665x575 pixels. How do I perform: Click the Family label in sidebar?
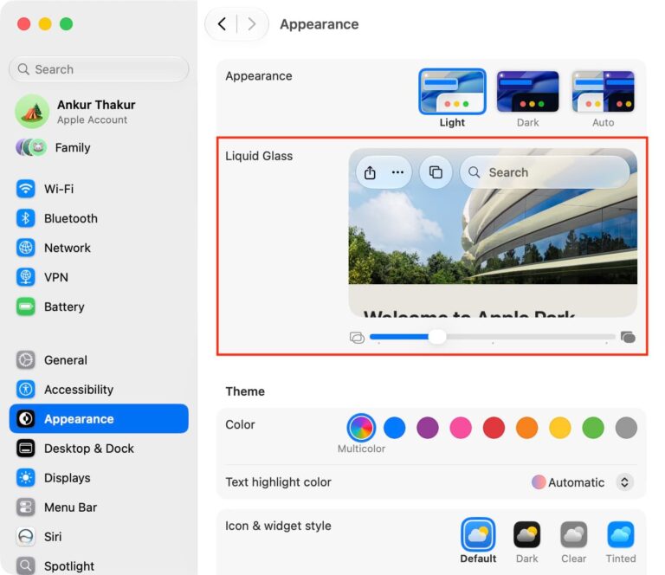click(x=73, y=147)
